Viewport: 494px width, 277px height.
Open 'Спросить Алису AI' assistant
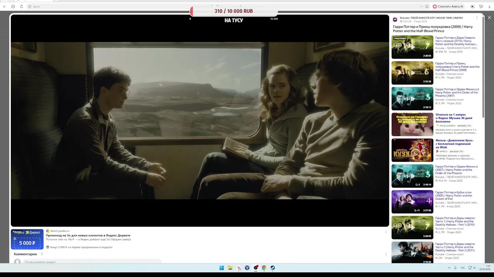point(448,7)
